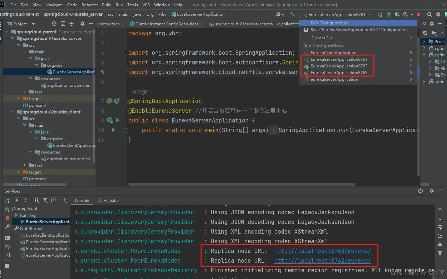This screenshot has width=447, height=279.
Task: Open the Refactor menu
Action: tap(90, 5)
